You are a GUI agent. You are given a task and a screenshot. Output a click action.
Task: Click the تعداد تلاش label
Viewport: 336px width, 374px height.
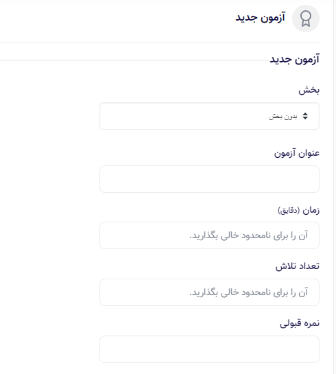(x=298, y=266)
